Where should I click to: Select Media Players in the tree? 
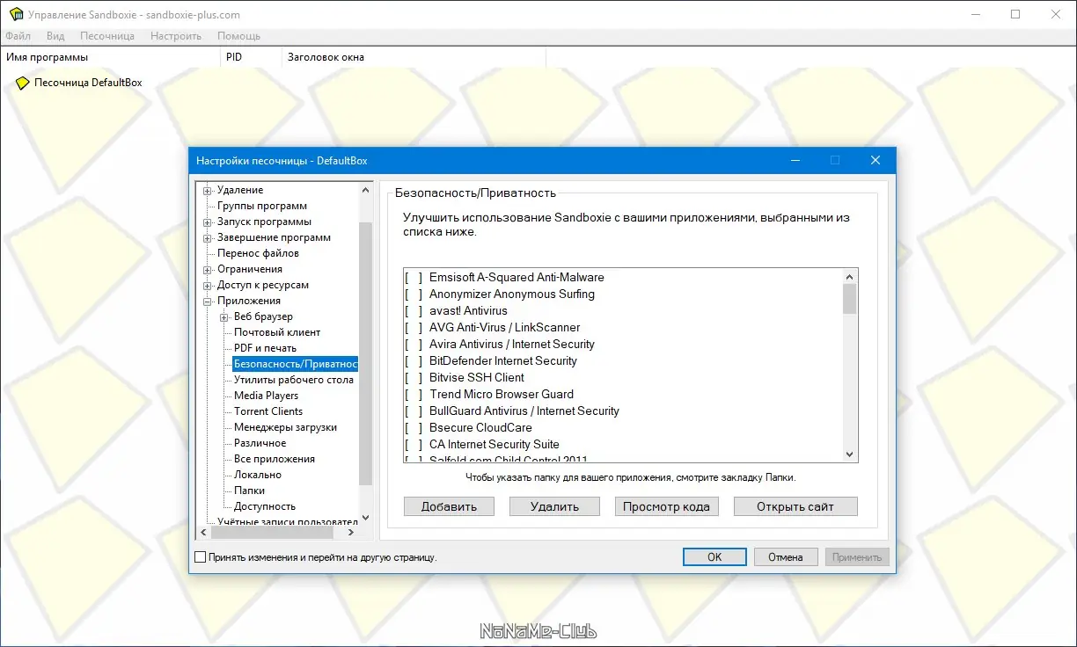267,396
